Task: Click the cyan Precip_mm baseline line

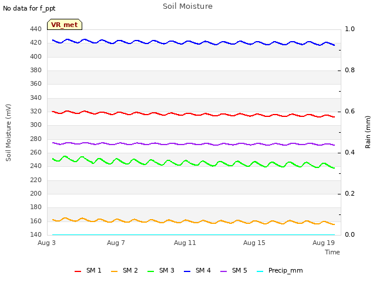Action: pos(194,235)
